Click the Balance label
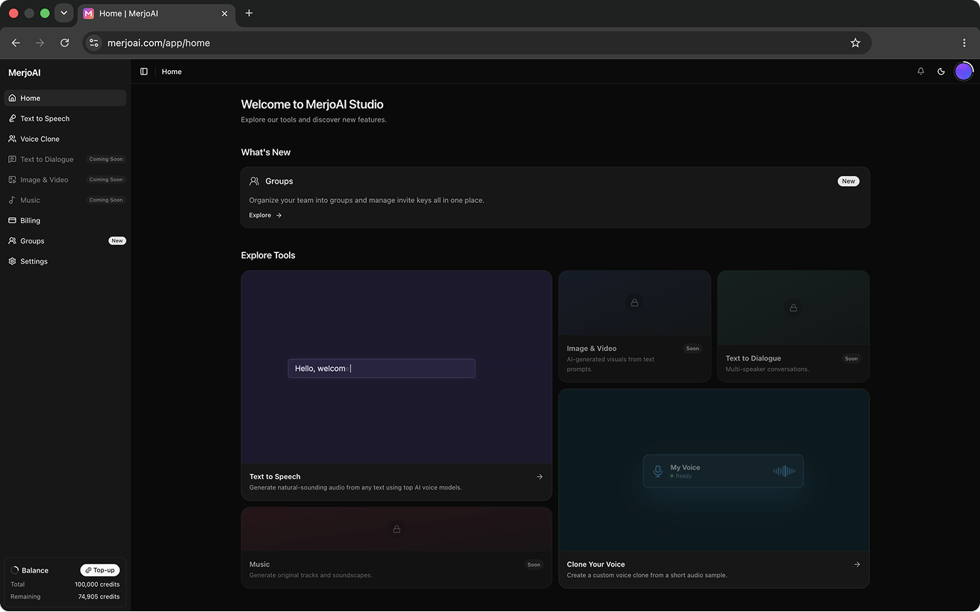Image resolution: width=980 pixels, height=612 pixels. (x=35, y=570)
